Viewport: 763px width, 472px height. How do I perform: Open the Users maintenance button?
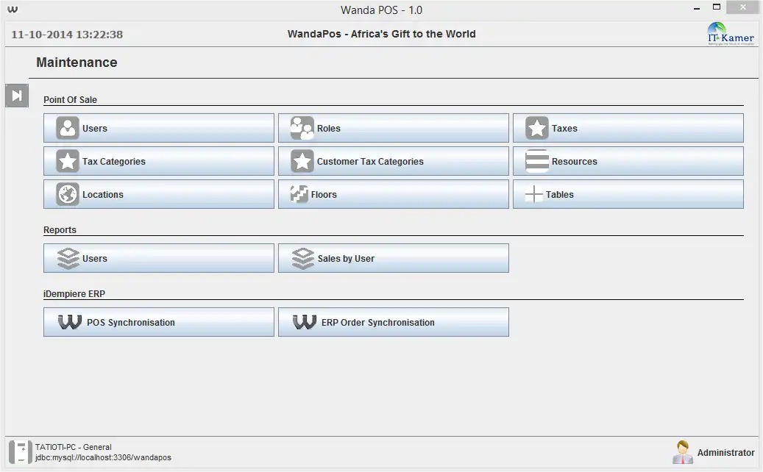(159, 129)
